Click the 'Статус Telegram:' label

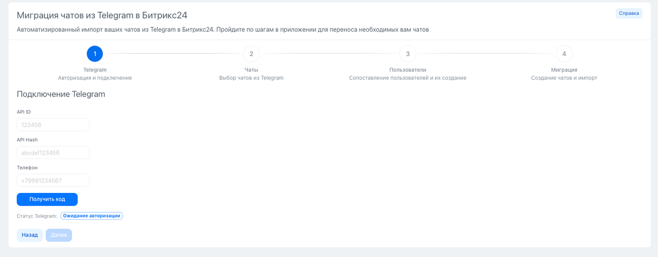37,216
